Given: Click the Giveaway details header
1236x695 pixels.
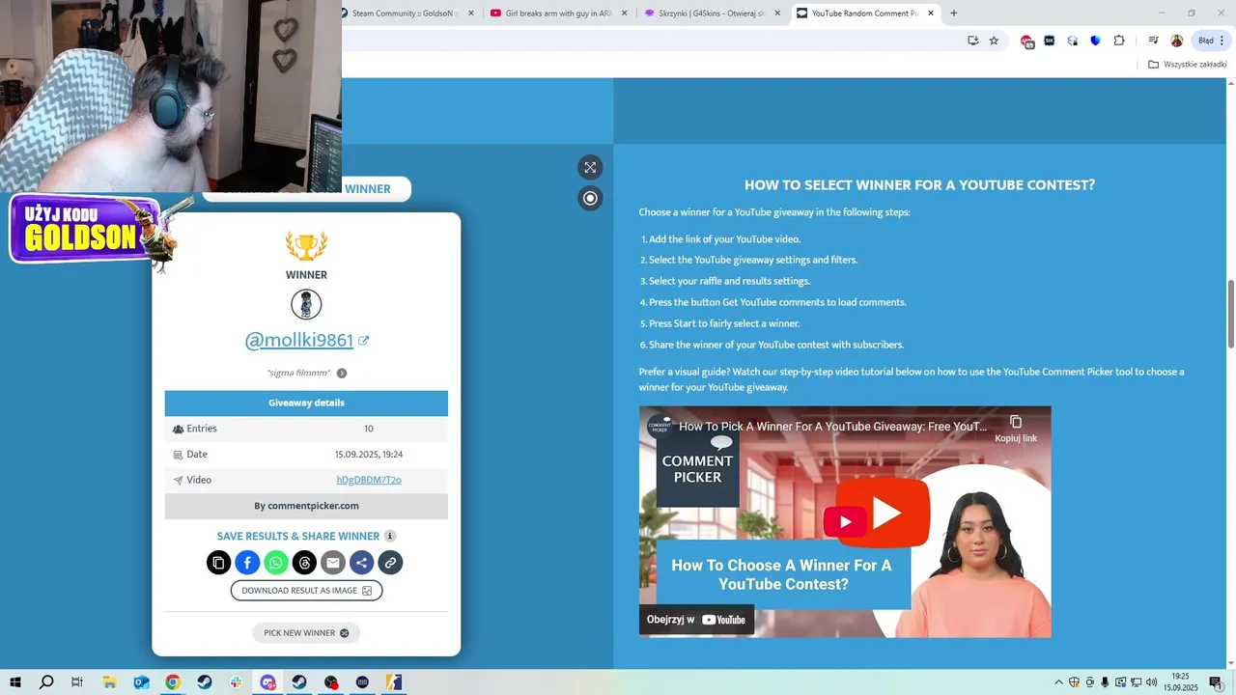Looking at the screenshot, I should 306,403.
